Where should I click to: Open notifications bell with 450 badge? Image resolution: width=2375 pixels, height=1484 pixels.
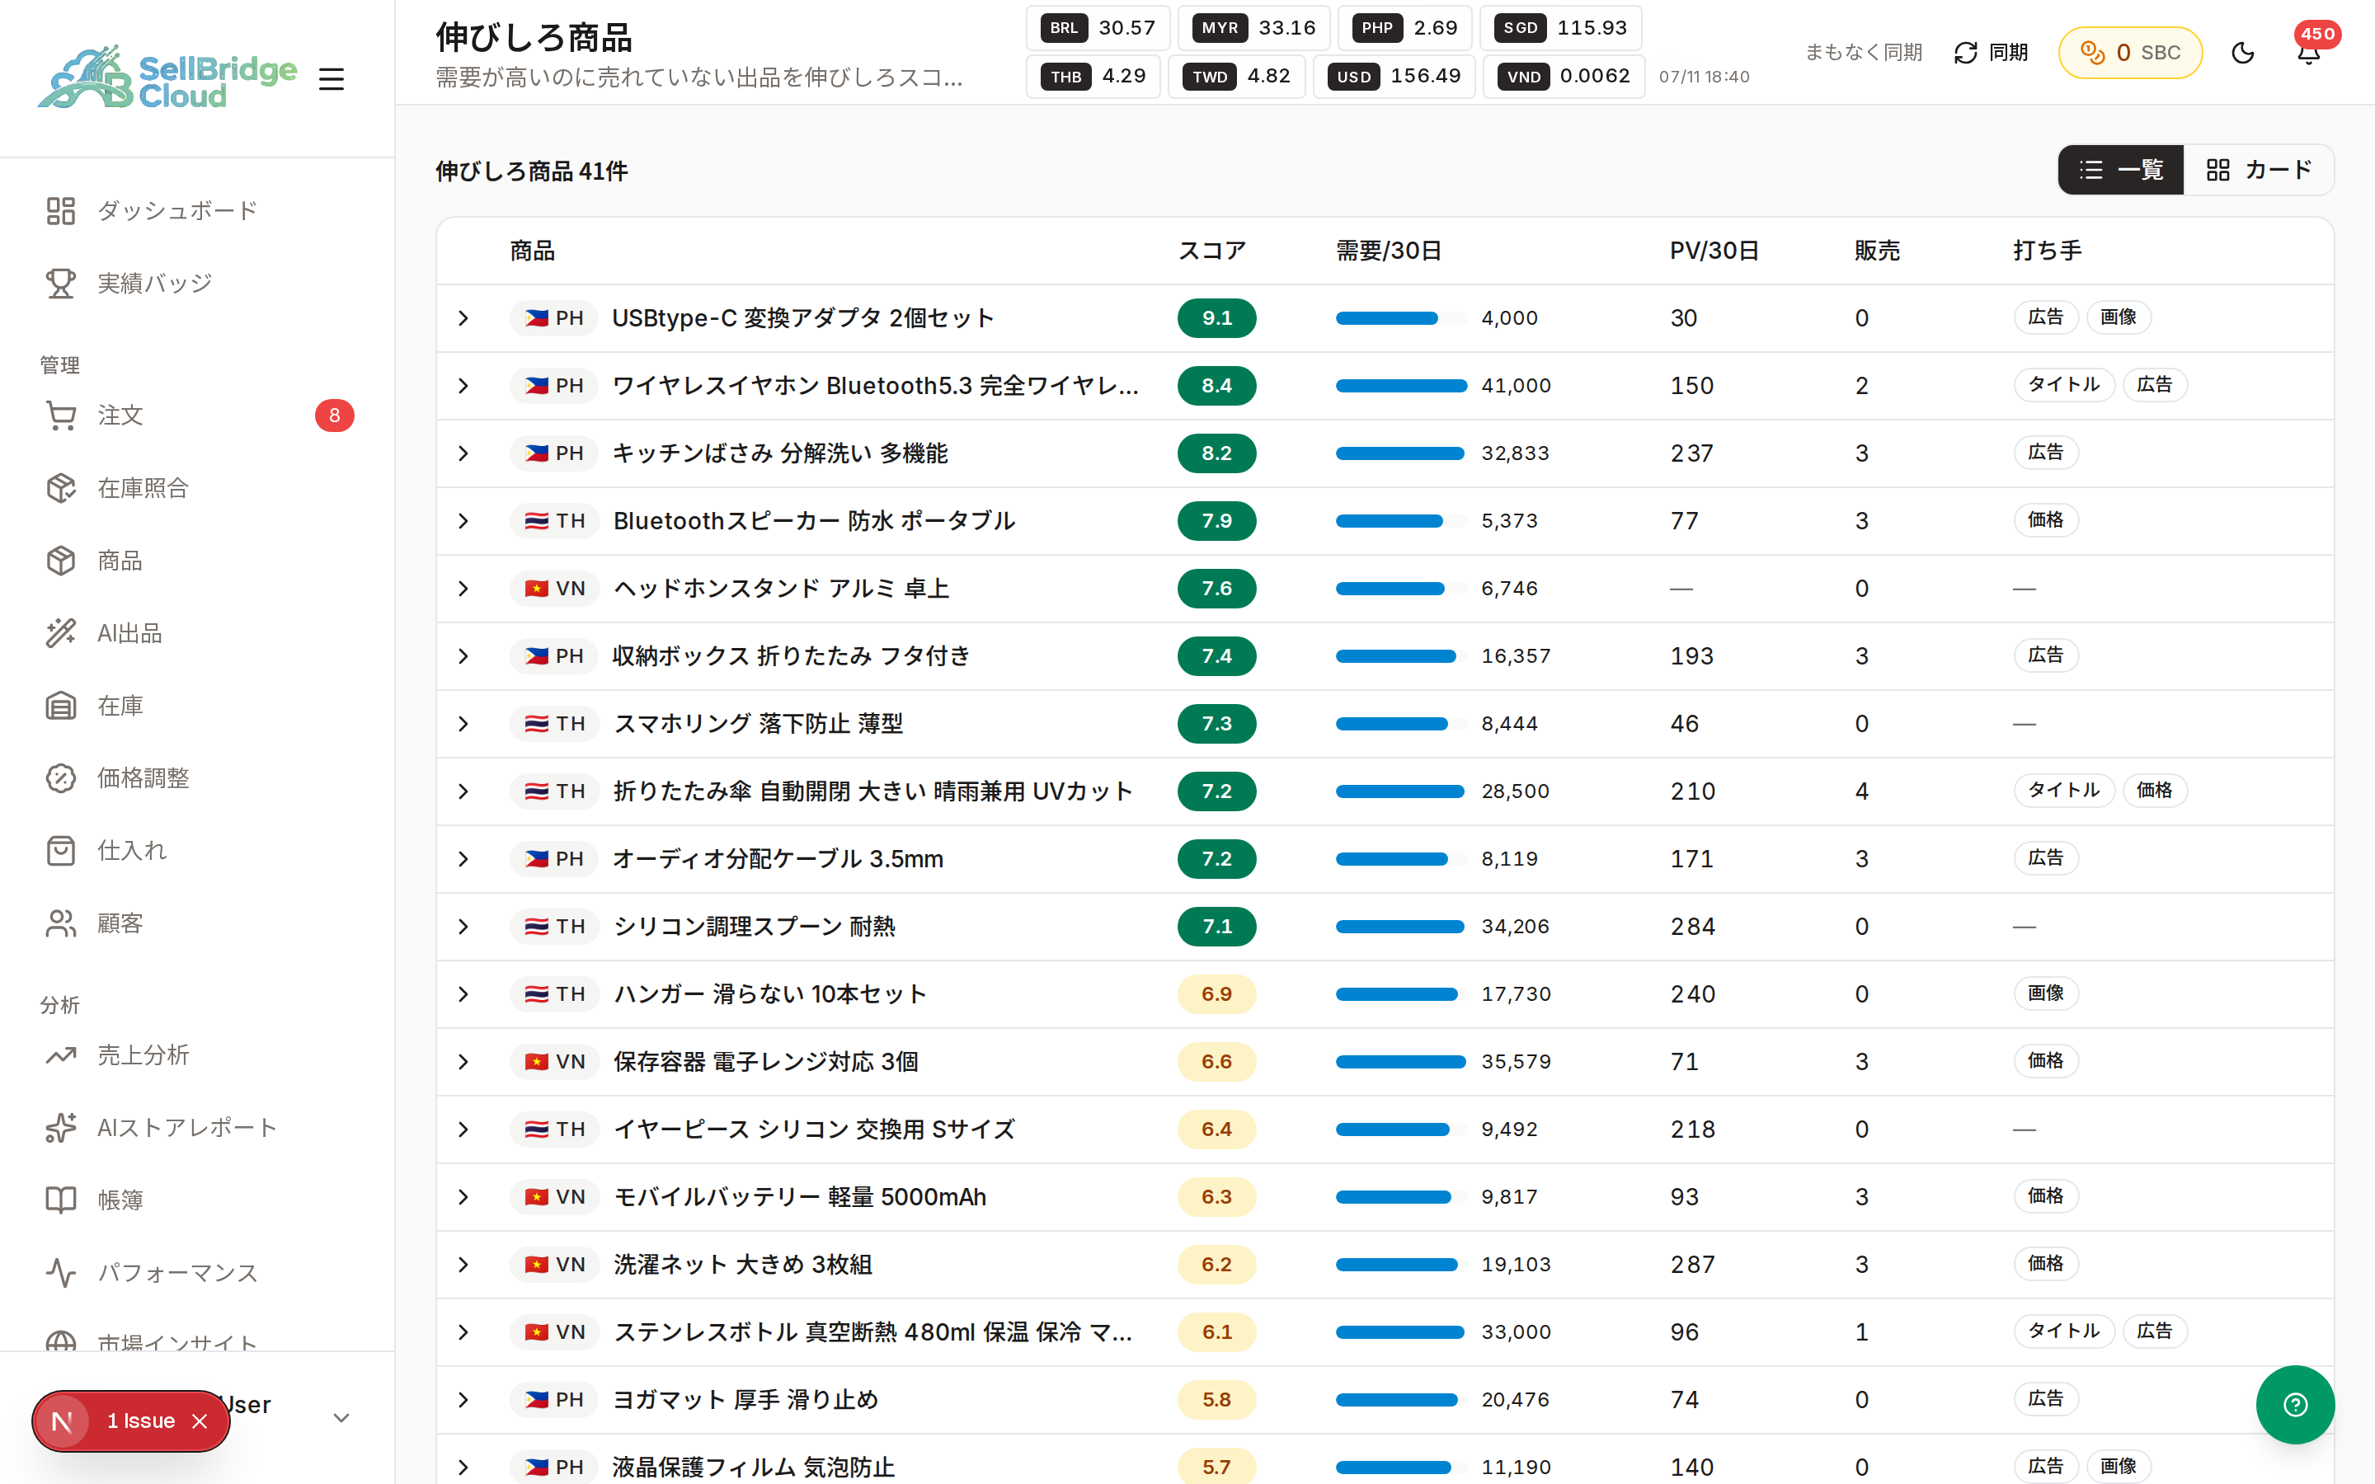[x=2309, y=53]
